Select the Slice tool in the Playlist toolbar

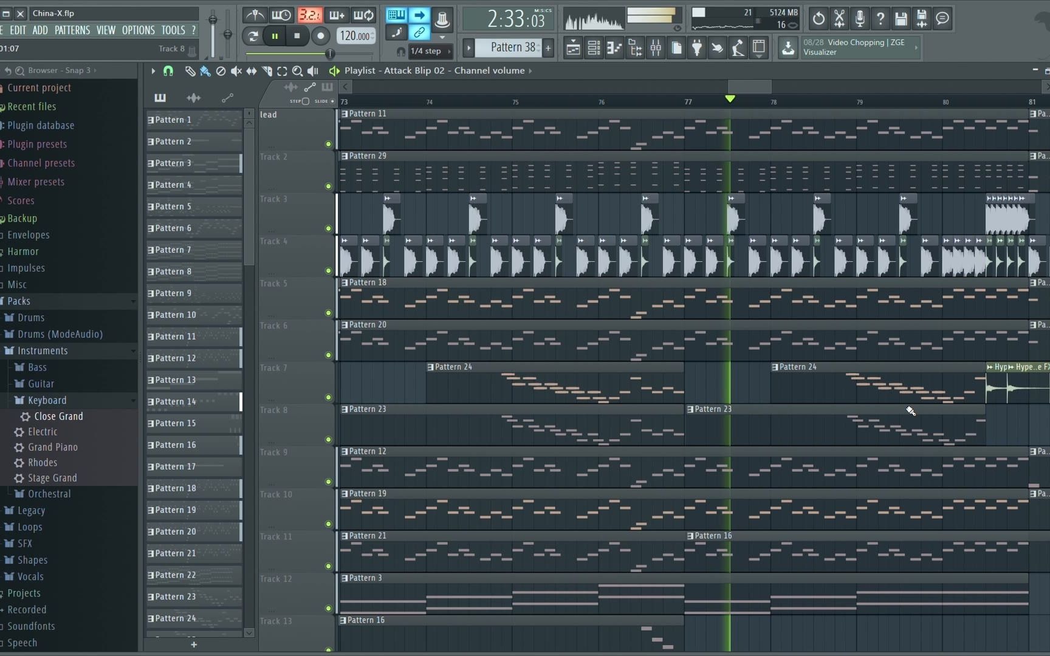click(x=267, y=71)
